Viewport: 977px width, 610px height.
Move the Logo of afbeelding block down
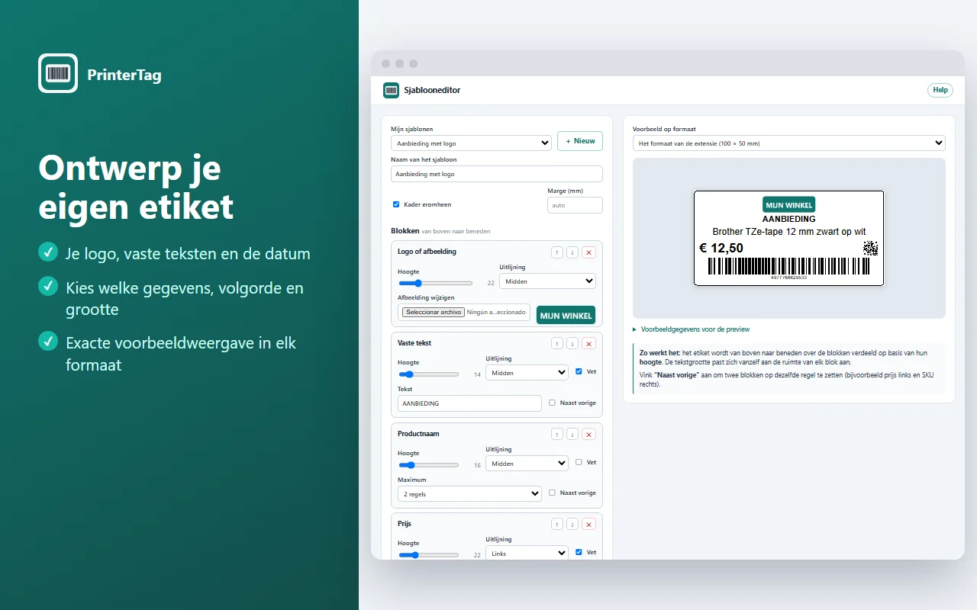coord(572,252)
